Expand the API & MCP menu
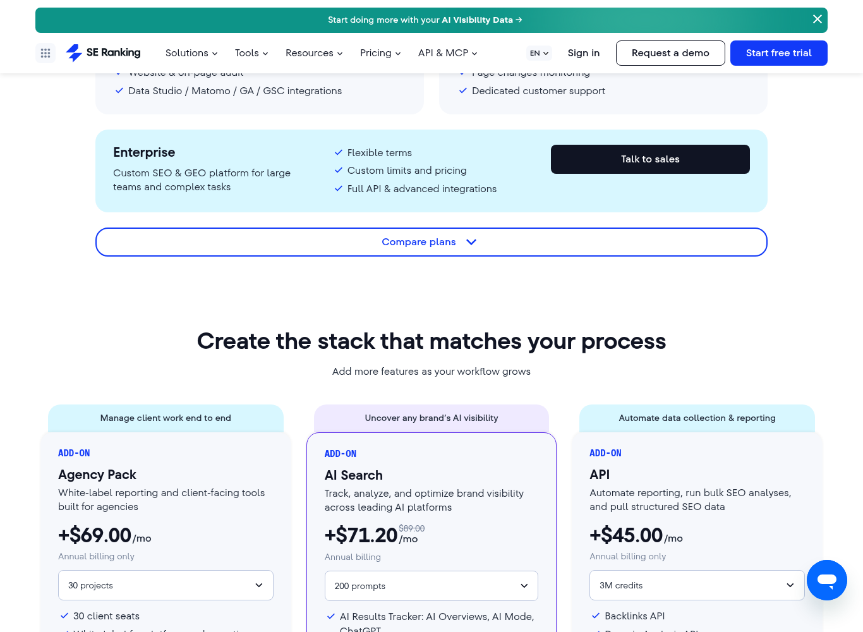 click(x=447, y=53)
